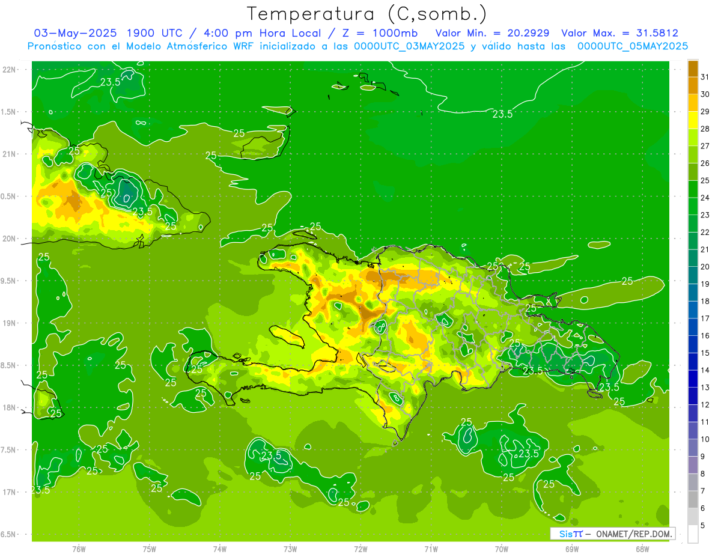This screenshot has height=557, width=721.
Task: Select the date text '03-May-2025'
Action: click(x=76, y=33)
